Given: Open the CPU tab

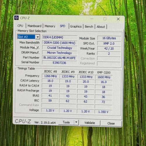Looking at the screenshot, I should tap(20, 26).
